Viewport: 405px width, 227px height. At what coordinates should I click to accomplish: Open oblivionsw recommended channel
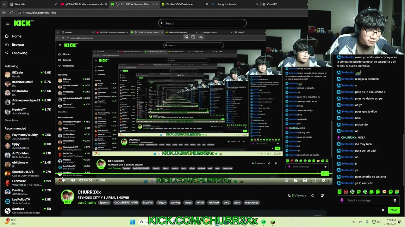(x=28, y=164)
